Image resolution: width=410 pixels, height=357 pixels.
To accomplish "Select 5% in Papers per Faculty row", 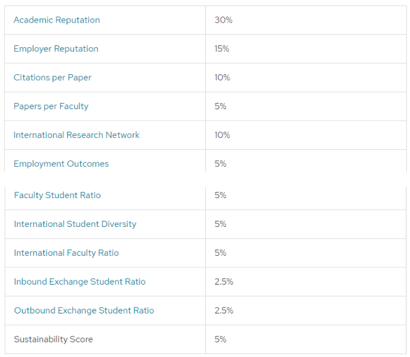I will 221,106.
